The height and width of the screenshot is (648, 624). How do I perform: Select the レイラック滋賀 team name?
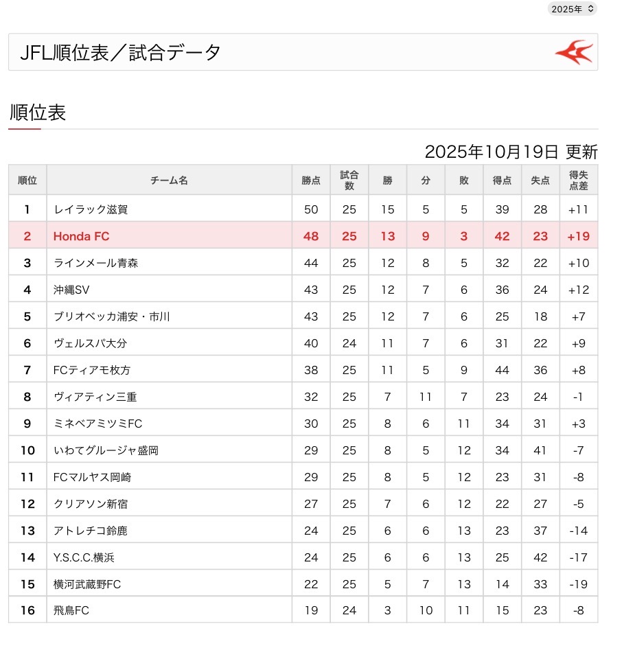pos(91,209)
